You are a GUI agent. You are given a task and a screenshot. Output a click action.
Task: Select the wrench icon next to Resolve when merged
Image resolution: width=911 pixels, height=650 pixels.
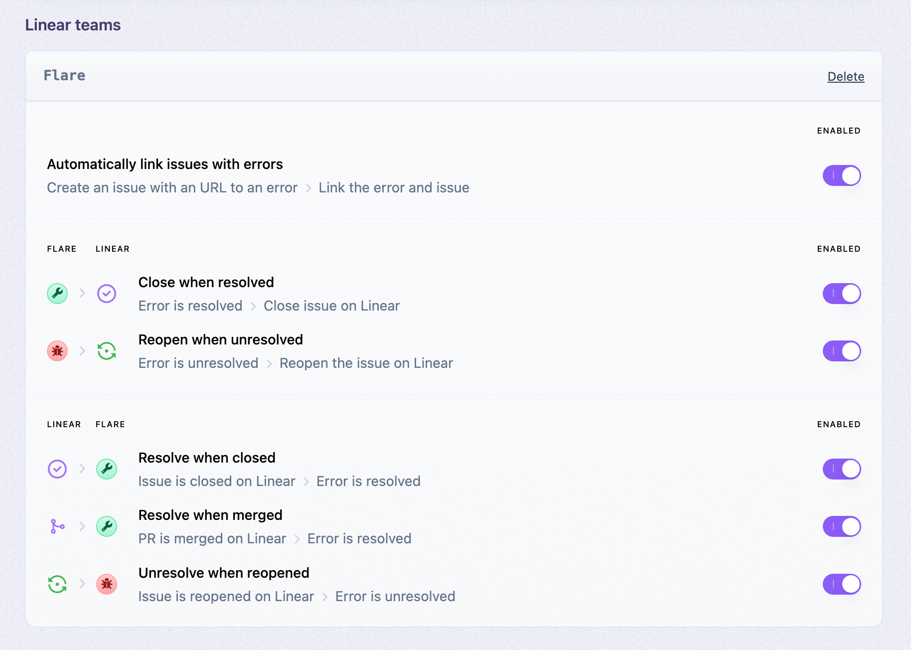tap(107, 526)
